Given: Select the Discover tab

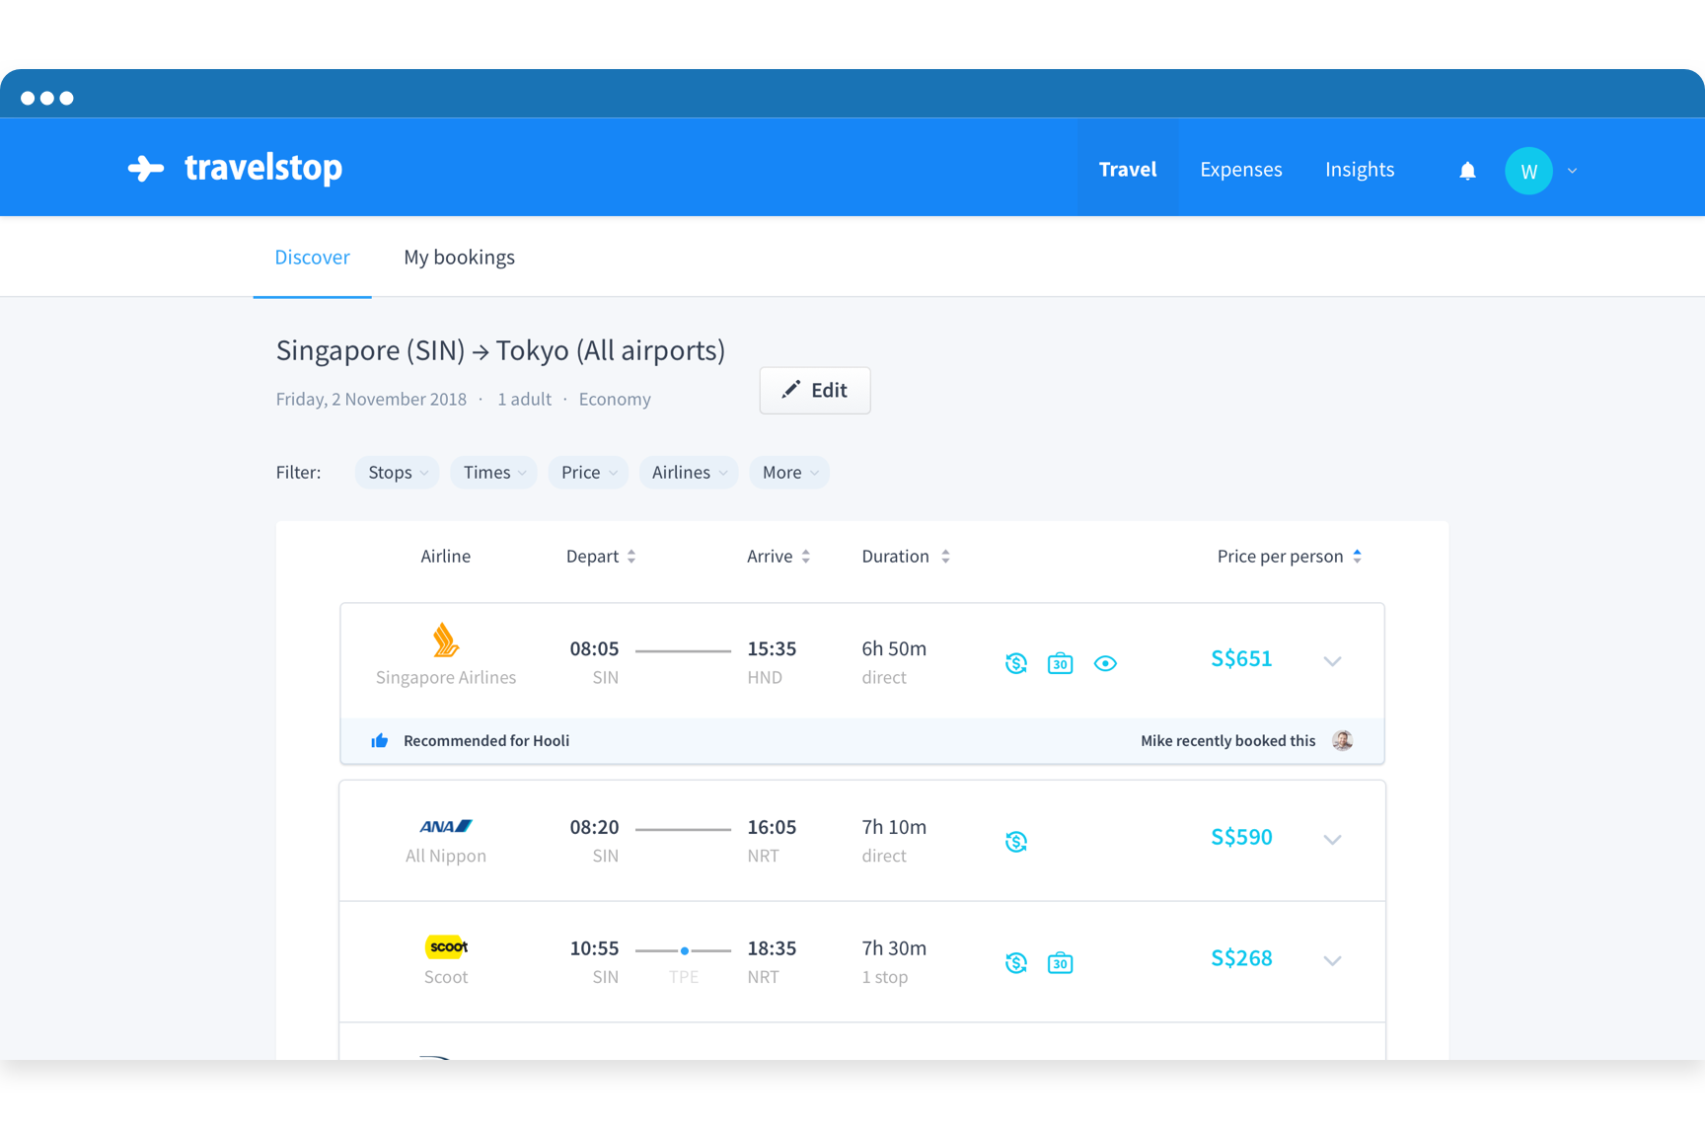Looking at the screenshot, I should [x=312, y=258].
